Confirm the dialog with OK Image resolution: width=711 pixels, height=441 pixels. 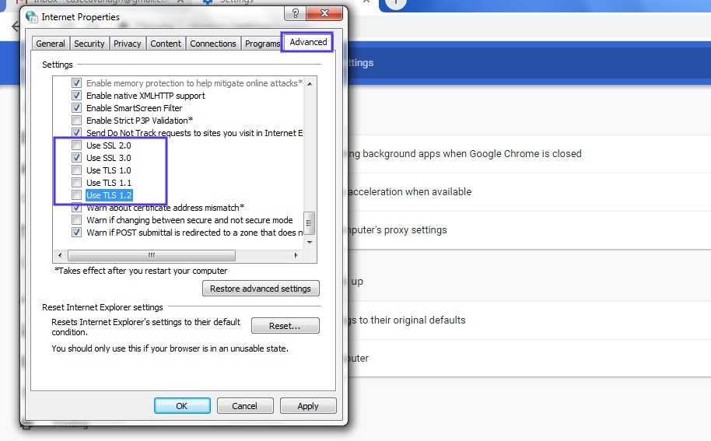(x=182, y=405)
